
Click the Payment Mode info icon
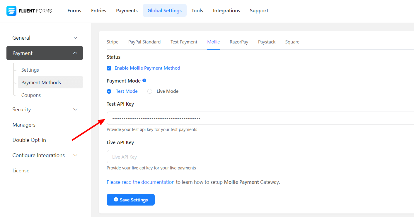(144, 80)
